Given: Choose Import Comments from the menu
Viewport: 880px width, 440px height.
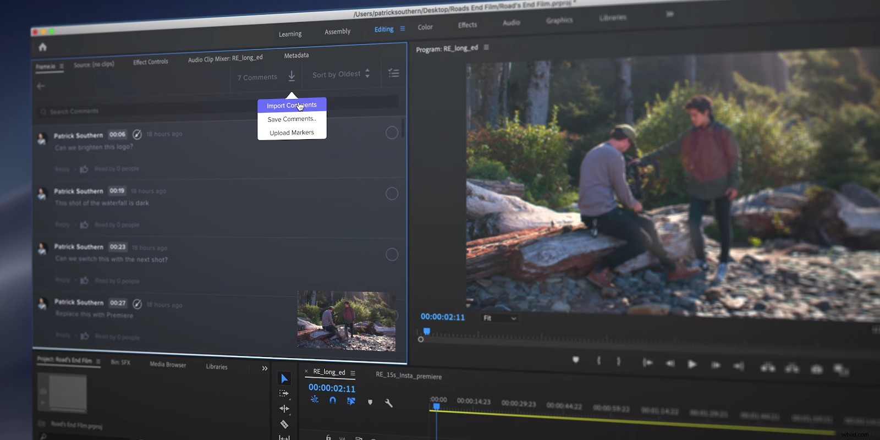Looking at the screenshot, I should tap(292, 105).
